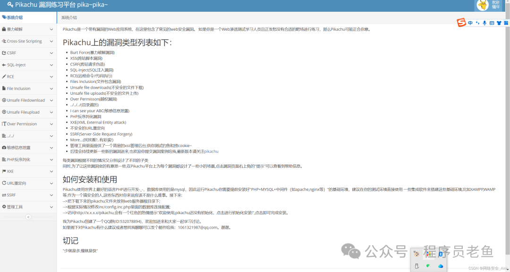
Task: Click the Pikachu 漏洞练习平台 header title
Action: [x=61, y=5]
